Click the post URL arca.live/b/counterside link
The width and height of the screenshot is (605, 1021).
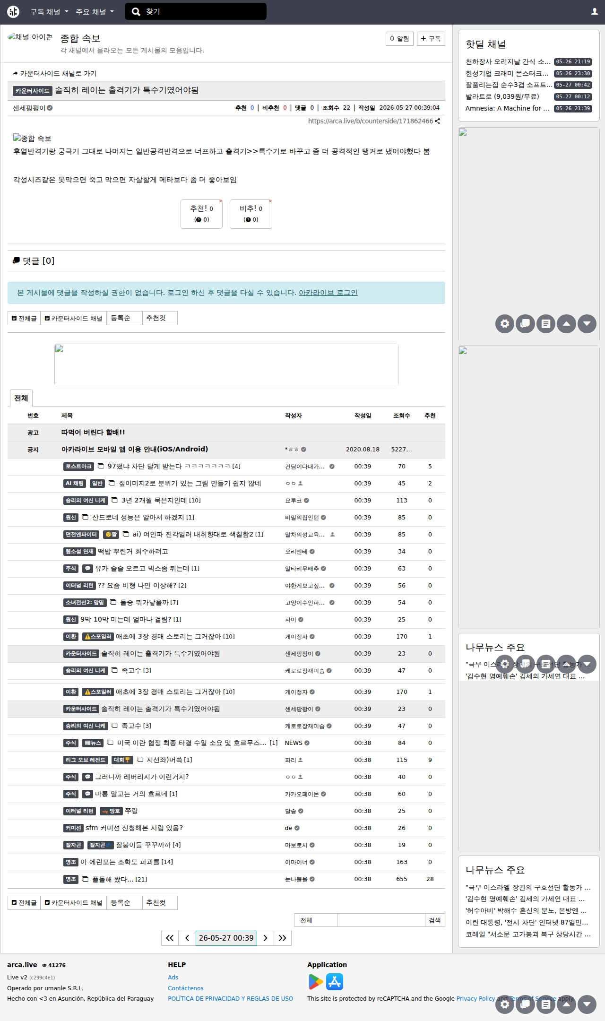click(371, 121)
